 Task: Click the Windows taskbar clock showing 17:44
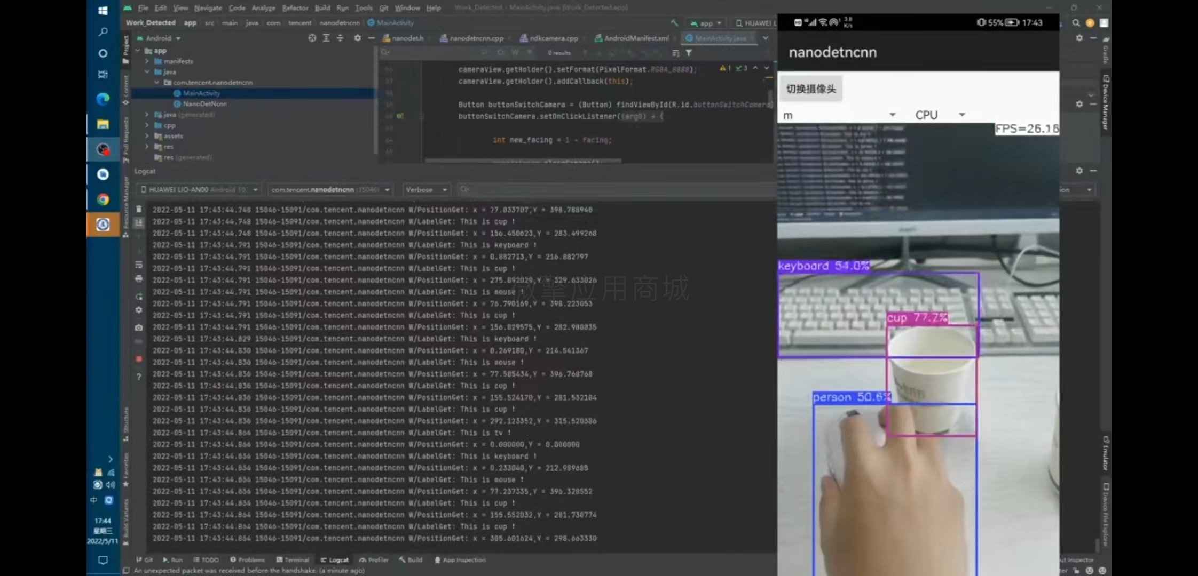point(103,521)
